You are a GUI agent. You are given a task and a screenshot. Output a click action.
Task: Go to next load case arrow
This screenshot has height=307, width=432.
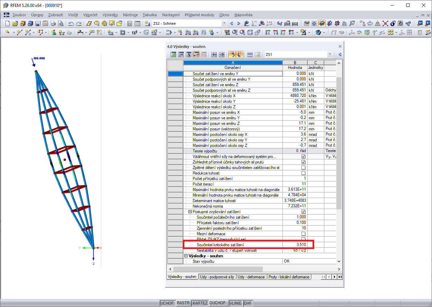[239, 23]
